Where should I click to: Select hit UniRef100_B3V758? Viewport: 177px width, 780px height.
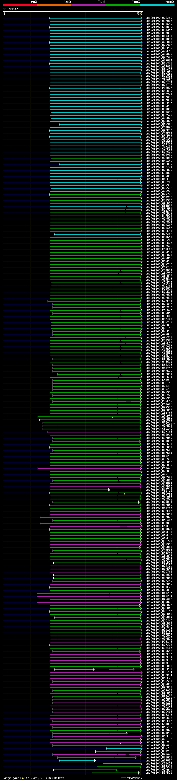[159, 748]
